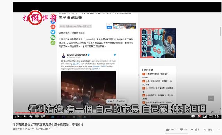Open the player settings gear

[x=199, y=116]
